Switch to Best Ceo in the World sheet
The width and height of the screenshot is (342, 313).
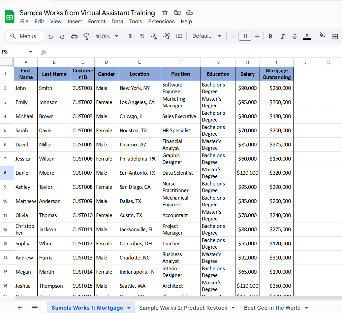pyautogui.click(x=272, y=308)
